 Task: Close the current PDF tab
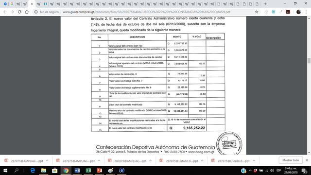32,4
